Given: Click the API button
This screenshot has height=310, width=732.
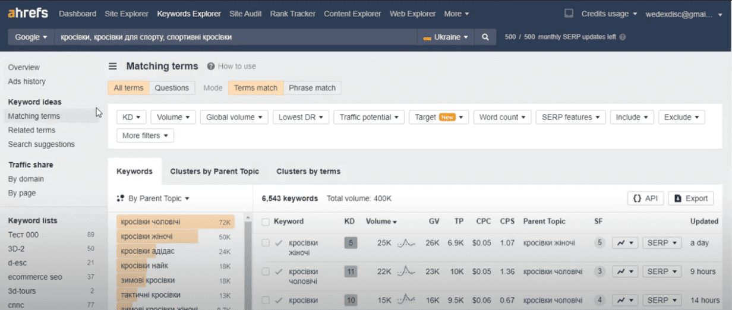Looking at the screenshot, I should tap(645, 198).
